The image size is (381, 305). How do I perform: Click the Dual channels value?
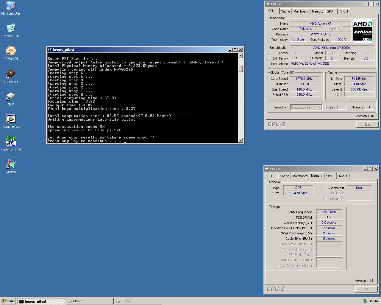[x=359, y=188]
